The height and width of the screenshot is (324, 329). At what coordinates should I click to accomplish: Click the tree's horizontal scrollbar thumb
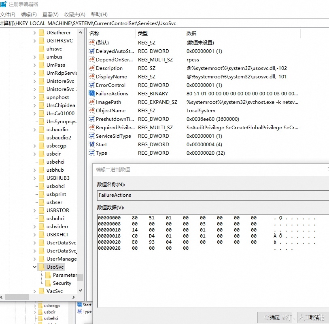(17, 297)
